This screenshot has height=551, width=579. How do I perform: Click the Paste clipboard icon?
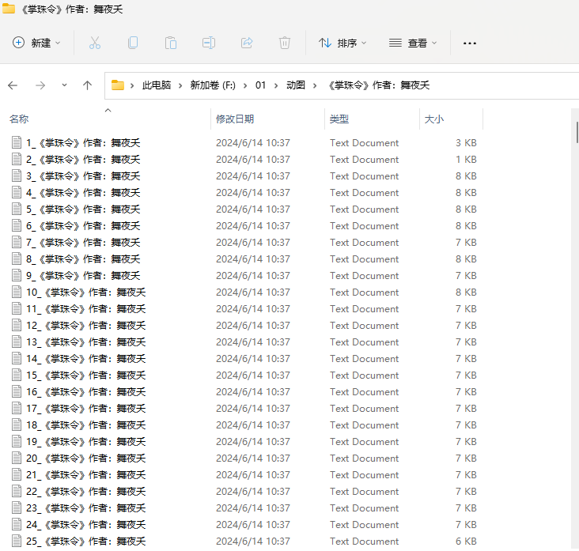tap(170, 43)
